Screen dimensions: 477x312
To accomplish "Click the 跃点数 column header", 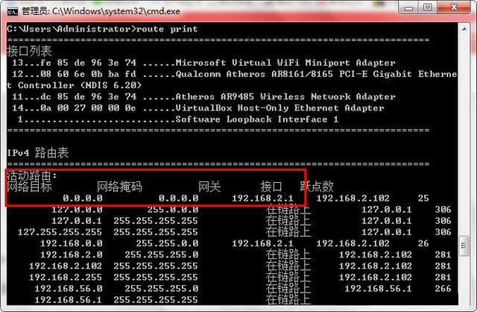I will pos(316,187).
